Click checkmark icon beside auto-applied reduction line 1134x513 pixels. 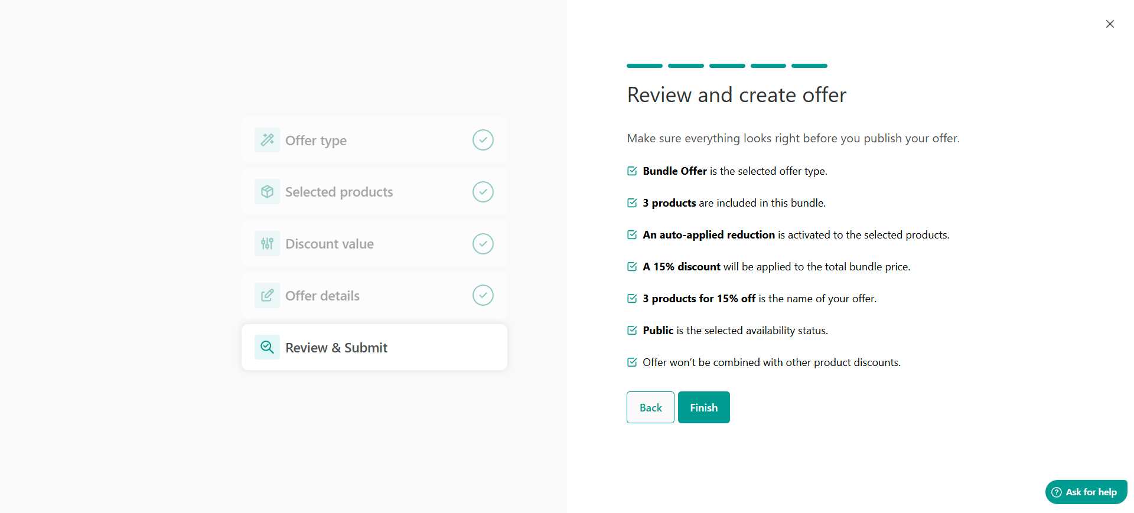pyautogui.click(x=632, y=235)
